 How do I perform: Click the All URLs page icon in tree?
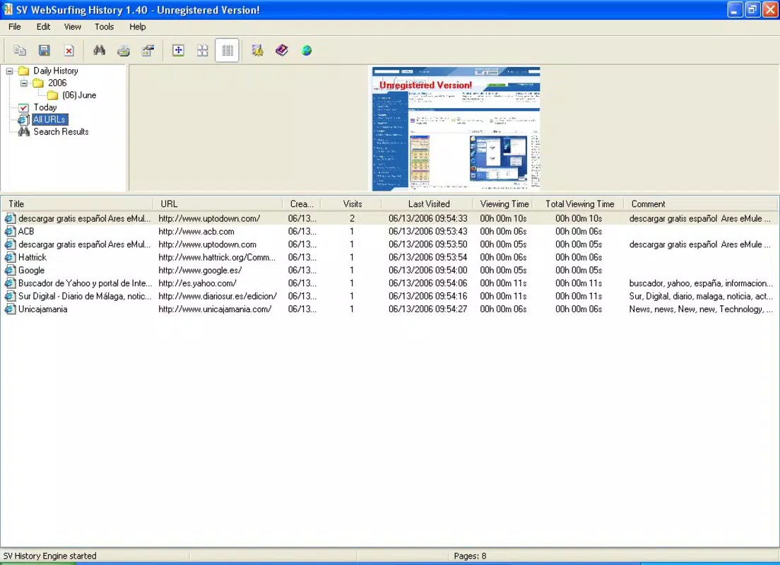pos(23,119)
